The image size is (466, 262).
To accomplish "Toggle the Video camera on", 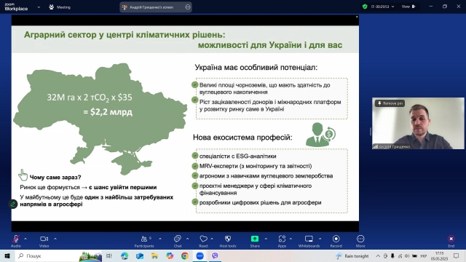I will (44, 241).
